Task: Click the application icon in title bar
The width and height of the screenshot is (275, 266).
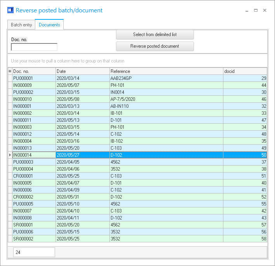Action: pos(10,10)
